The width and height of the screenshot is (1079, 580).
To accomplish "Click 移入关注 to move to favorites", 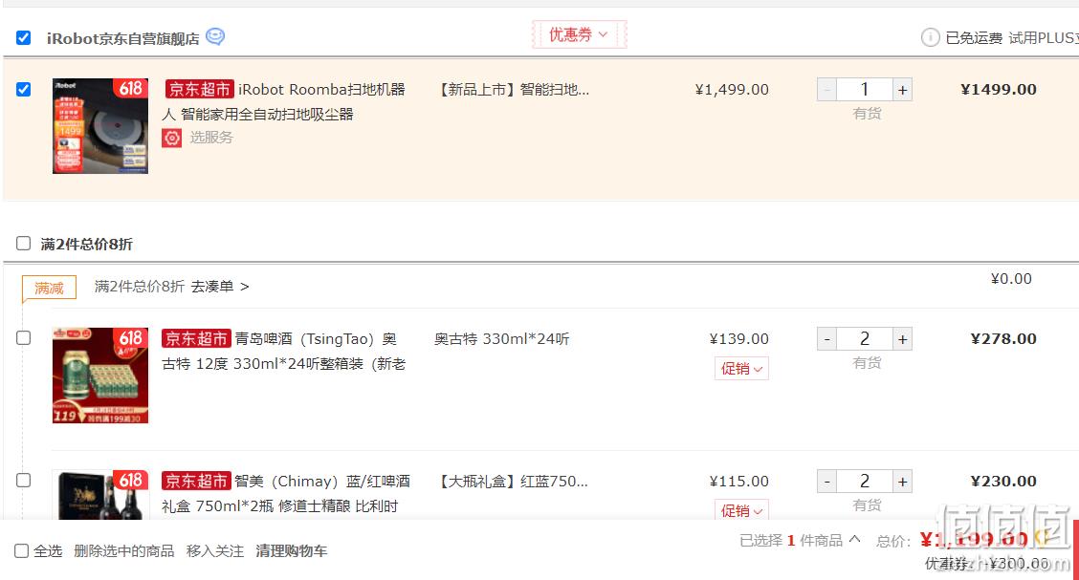I will coord(214,551).
